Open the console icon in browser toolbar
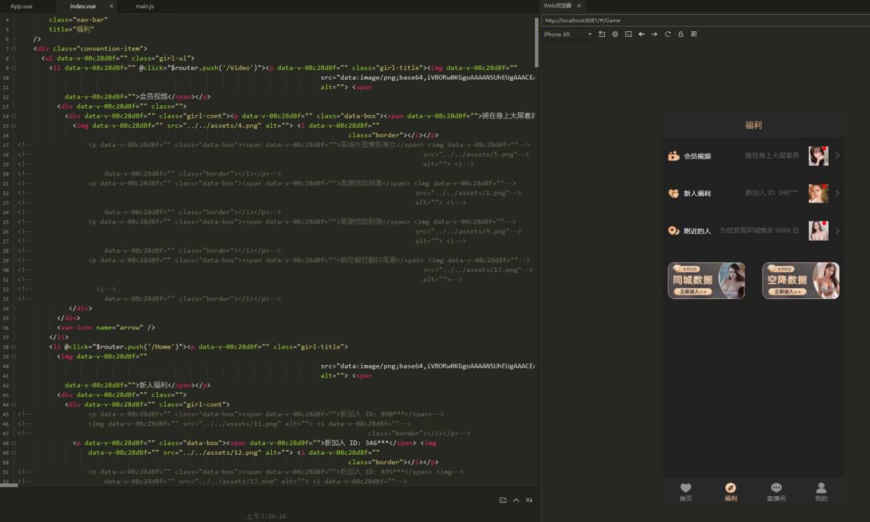The height and width of the screenshot is (522, 870). tap(628, 34)
